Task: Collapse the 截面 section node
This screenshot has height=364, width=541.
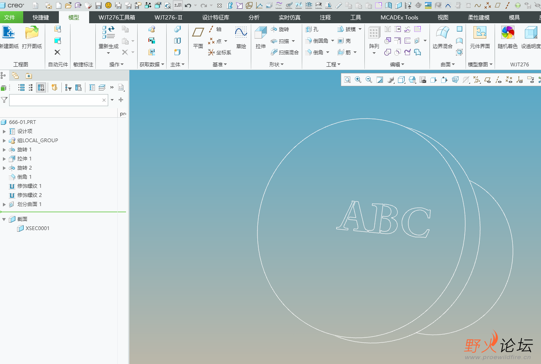Action: (4, 219)
